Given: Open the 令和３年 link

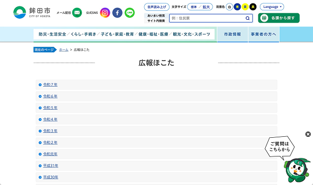Looking at the screenshot, I should point(50,131).
